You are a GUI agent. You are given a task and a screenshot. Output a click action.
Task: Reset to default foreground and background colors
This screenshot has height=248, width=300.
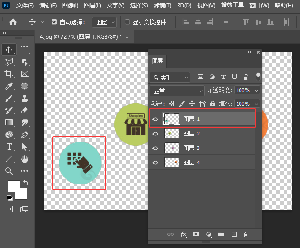click(9, 198)
